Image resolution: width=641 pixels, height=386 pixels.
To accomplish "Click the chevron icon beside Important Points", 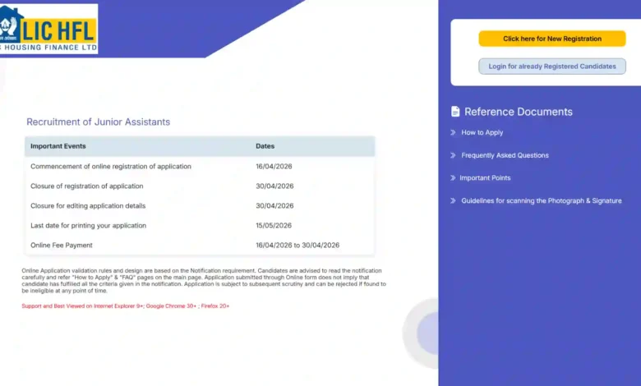I will [x=453, y=178].
